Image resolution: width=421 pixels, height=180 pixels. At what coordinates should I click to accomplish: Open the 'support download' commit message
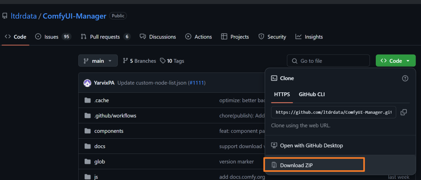coord(242,146)
